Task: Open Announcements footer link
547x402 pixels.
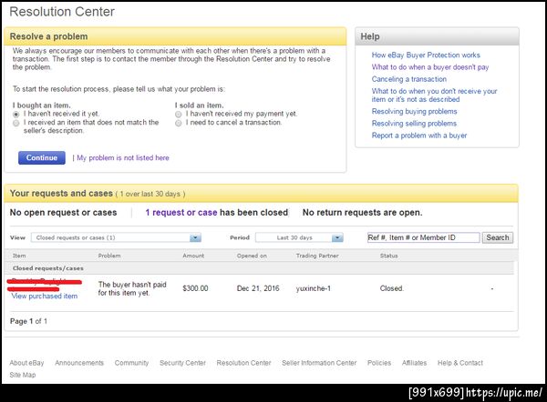Action: point(79,363)
